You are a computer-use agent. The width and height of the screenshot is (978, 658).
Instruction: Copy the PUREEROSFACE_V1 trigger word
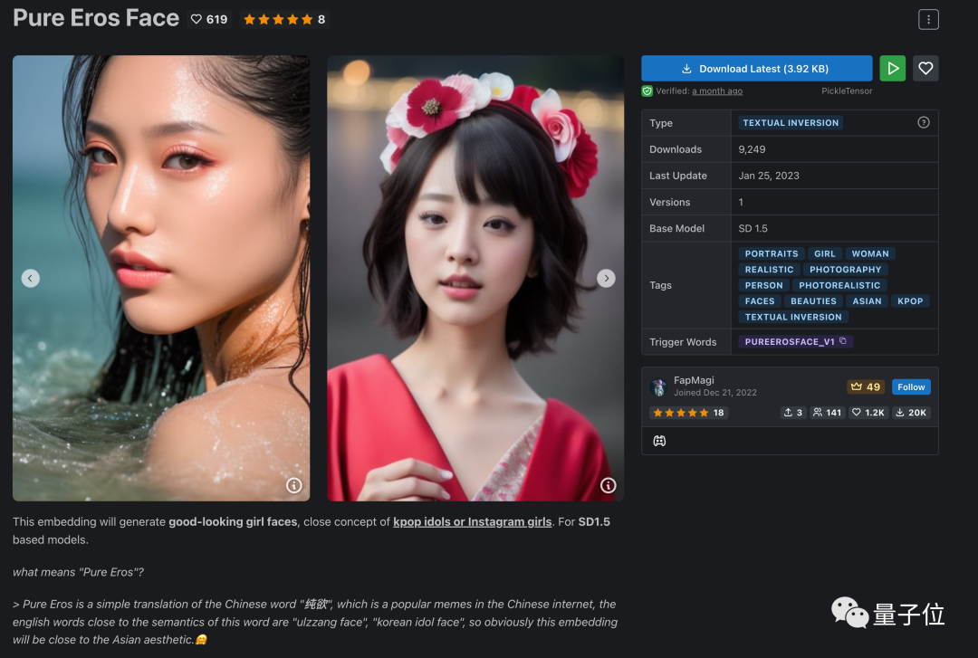(x=843, y=341)
